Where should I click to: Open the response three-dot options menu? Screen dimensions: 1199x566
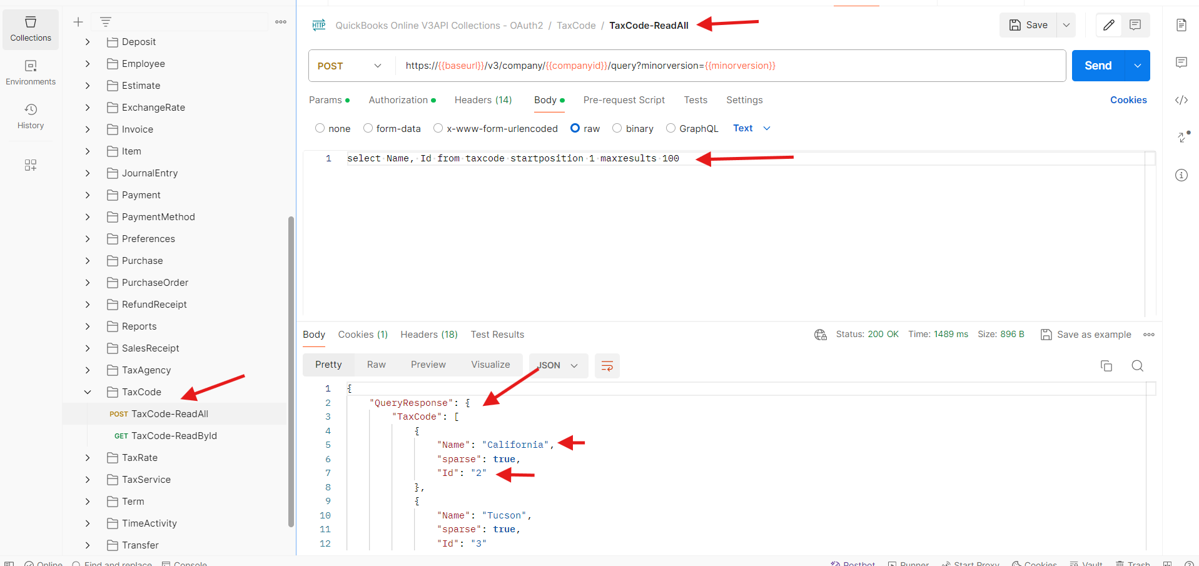coord(1149,335)
